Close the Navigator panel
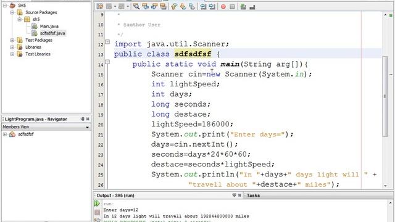Viewport: 395px width, 222px height. coord(88,119)
